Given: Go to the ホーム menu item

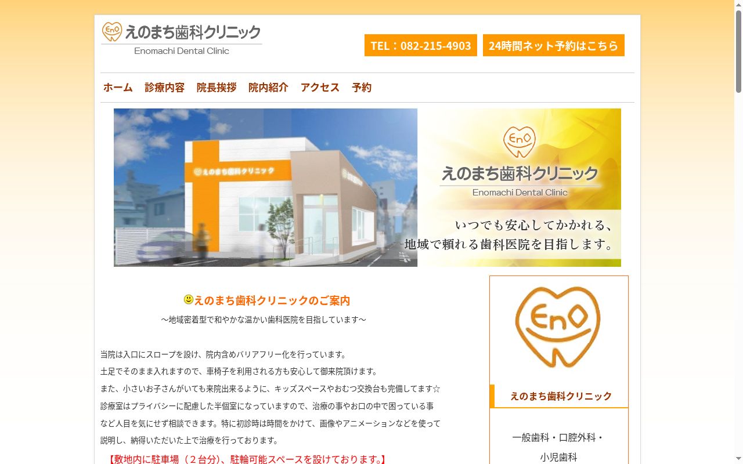Looking at the screenshot, I should pos(118,87).
